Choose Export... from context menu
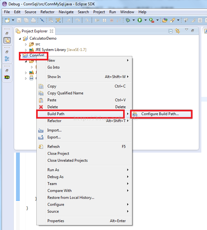Image resolution: width=207 pixels, height=230 pixels. pyautogui.click(x=84, y=137)
